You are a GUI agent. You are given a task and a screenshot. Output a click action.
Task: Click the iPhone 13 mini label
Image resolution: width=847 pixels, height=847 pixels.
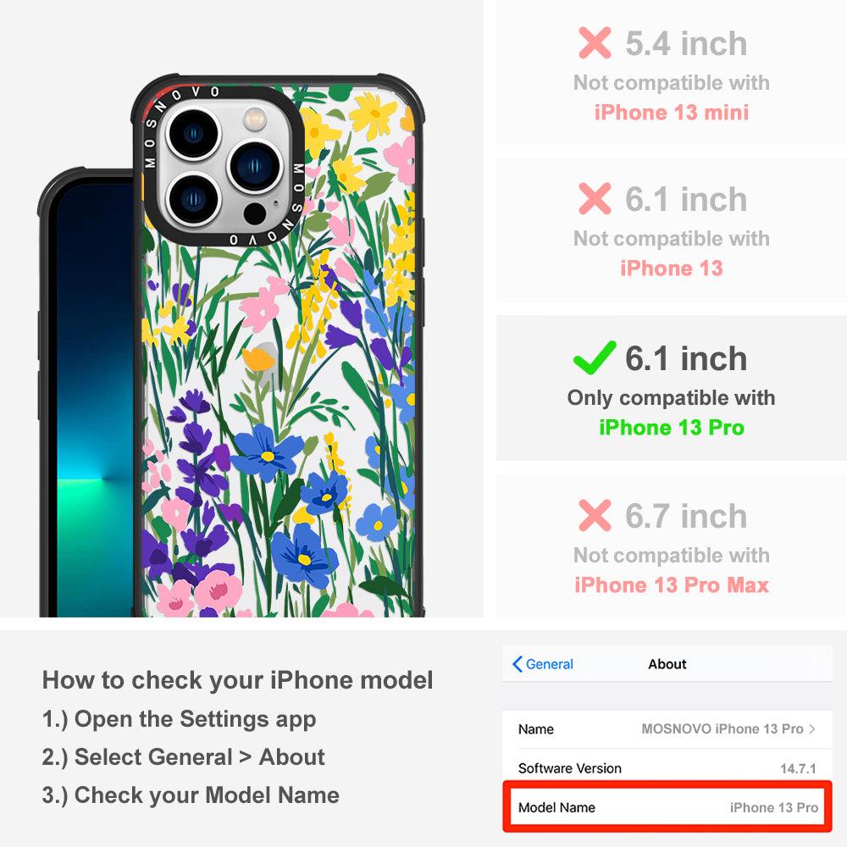click(672, 113)
